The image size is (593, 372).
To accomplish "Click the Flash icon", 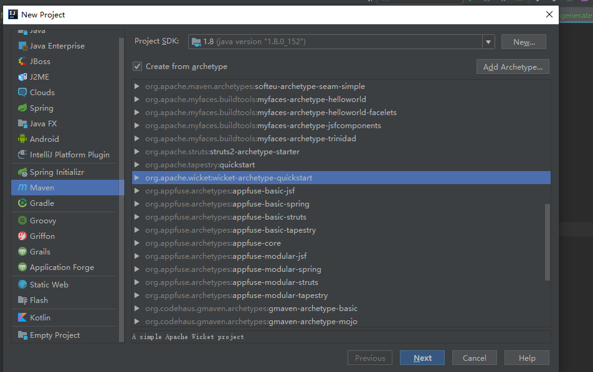I will coord(22,300).
